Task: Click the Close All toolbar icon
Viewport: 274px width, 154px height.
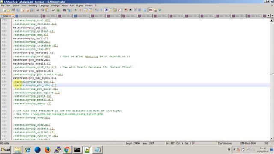Action: (x=27, y=10)
